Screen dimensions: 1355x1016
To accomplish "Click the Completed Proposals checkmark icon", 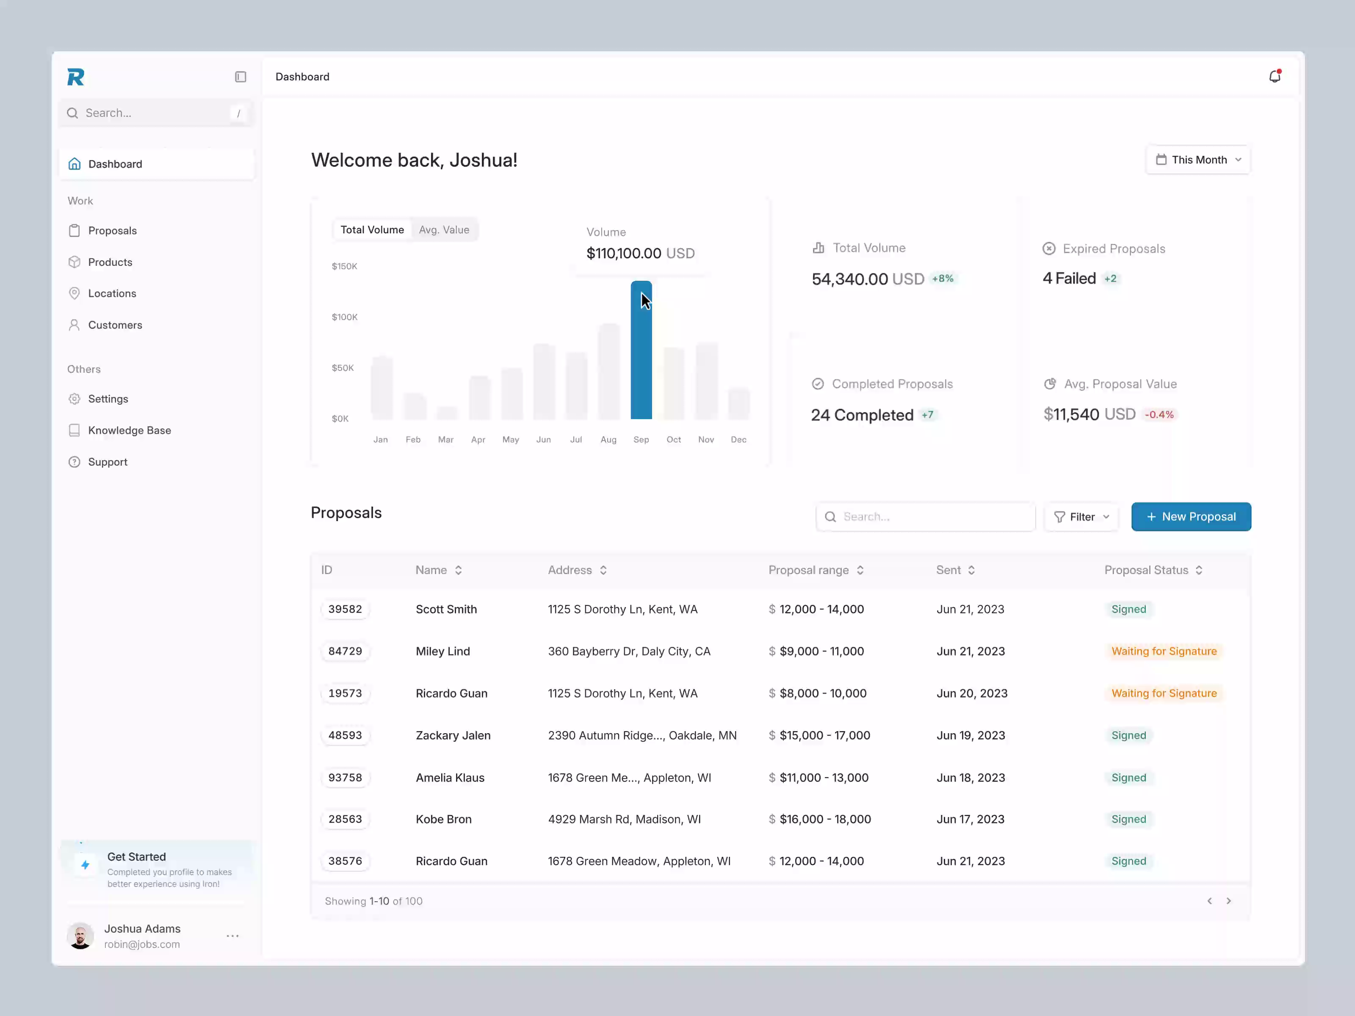I will point(818,384).
